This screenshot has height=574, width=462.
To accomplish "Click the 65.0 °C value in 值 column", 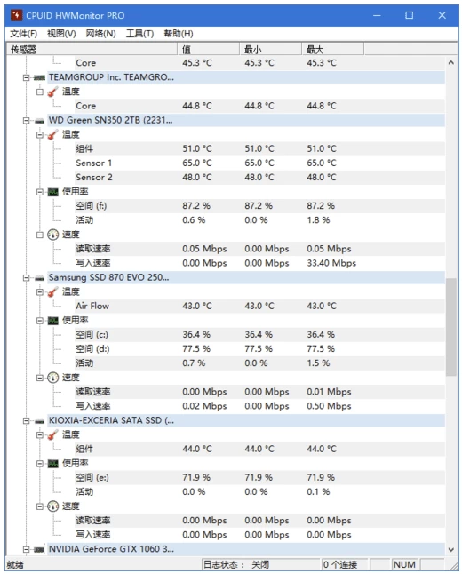I will pyautogui.click(x=197, y=163).
